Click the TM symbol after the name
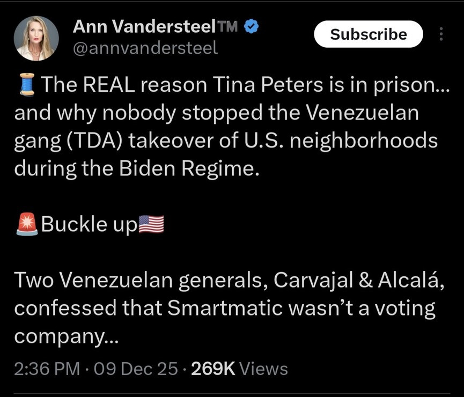The width and height of the screenshot is (464, 397). (228, 26)
